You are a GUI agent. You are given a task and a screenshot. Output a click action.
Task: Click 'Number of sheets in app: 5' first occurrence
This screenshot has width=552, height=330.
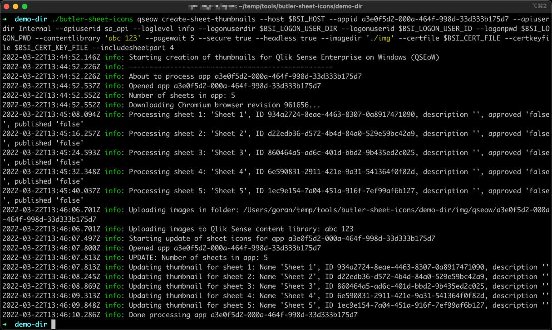(x=182, y=95)
